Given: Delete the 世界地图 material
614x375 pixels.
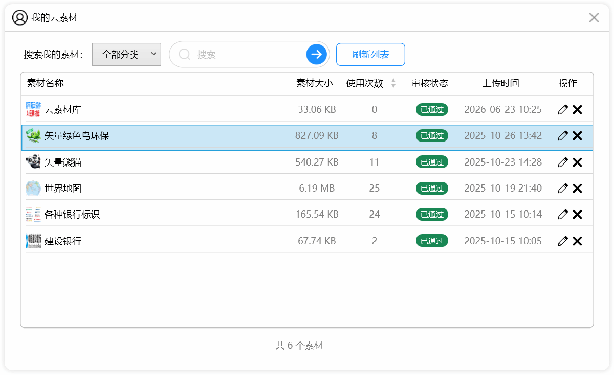Looking at the screenshot, I should pos(577,189).
